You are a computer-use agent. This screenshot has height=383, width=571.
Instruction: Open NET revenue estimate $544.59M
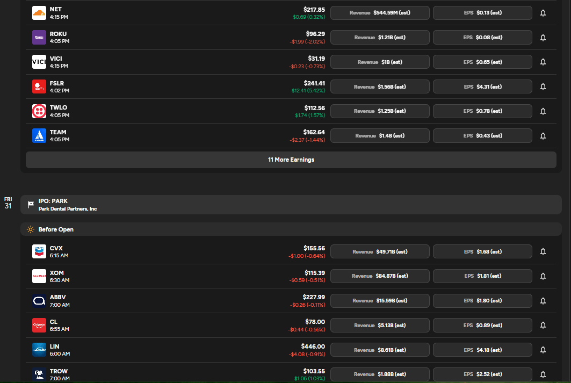(x=380, y=13)
